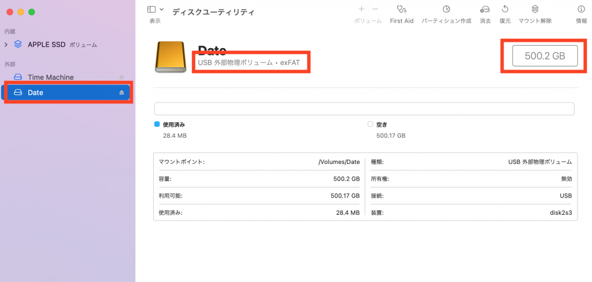
Task: Click the add volume plus icon
Action: [x=361, y=9]
